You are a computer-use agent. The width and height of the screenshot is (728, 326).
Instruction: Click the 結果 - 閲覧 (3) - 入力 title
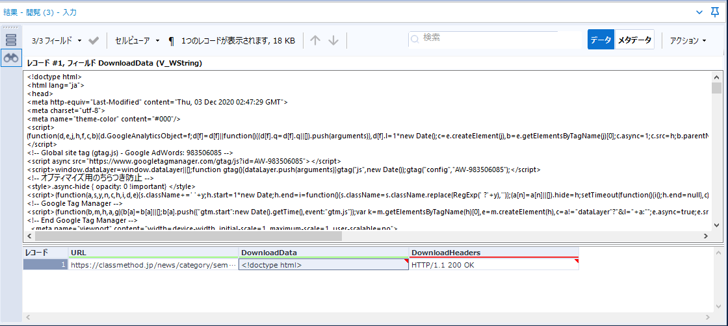pos(40,12)
